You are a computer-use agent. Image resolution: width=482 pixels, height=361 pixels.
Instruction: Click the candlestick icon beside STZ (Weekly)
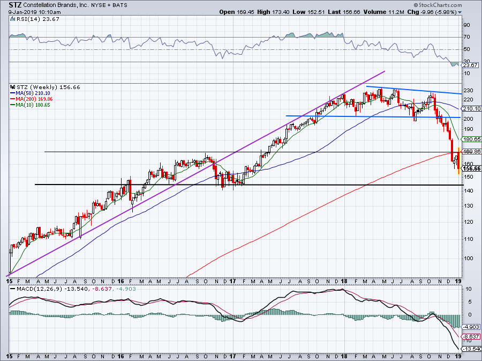point(13,87)
